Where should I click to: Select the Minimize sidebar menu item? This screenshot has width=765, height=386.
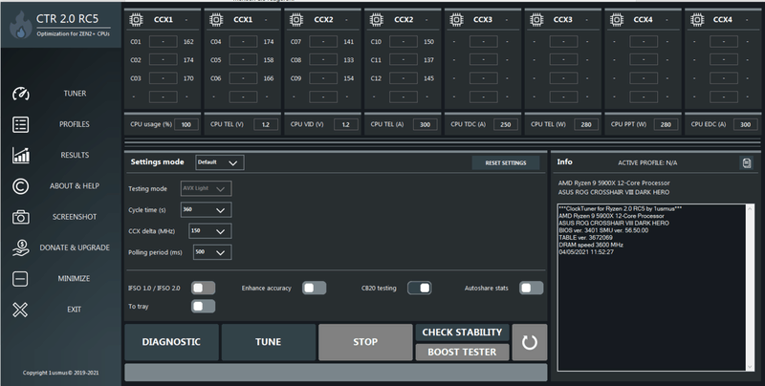click(x=74, y=278)
